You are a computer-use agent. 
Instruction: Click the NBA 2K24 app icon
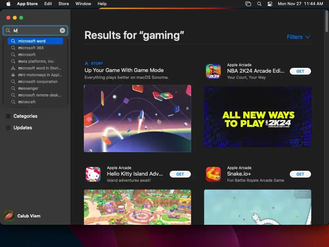[x=213, y=71]
